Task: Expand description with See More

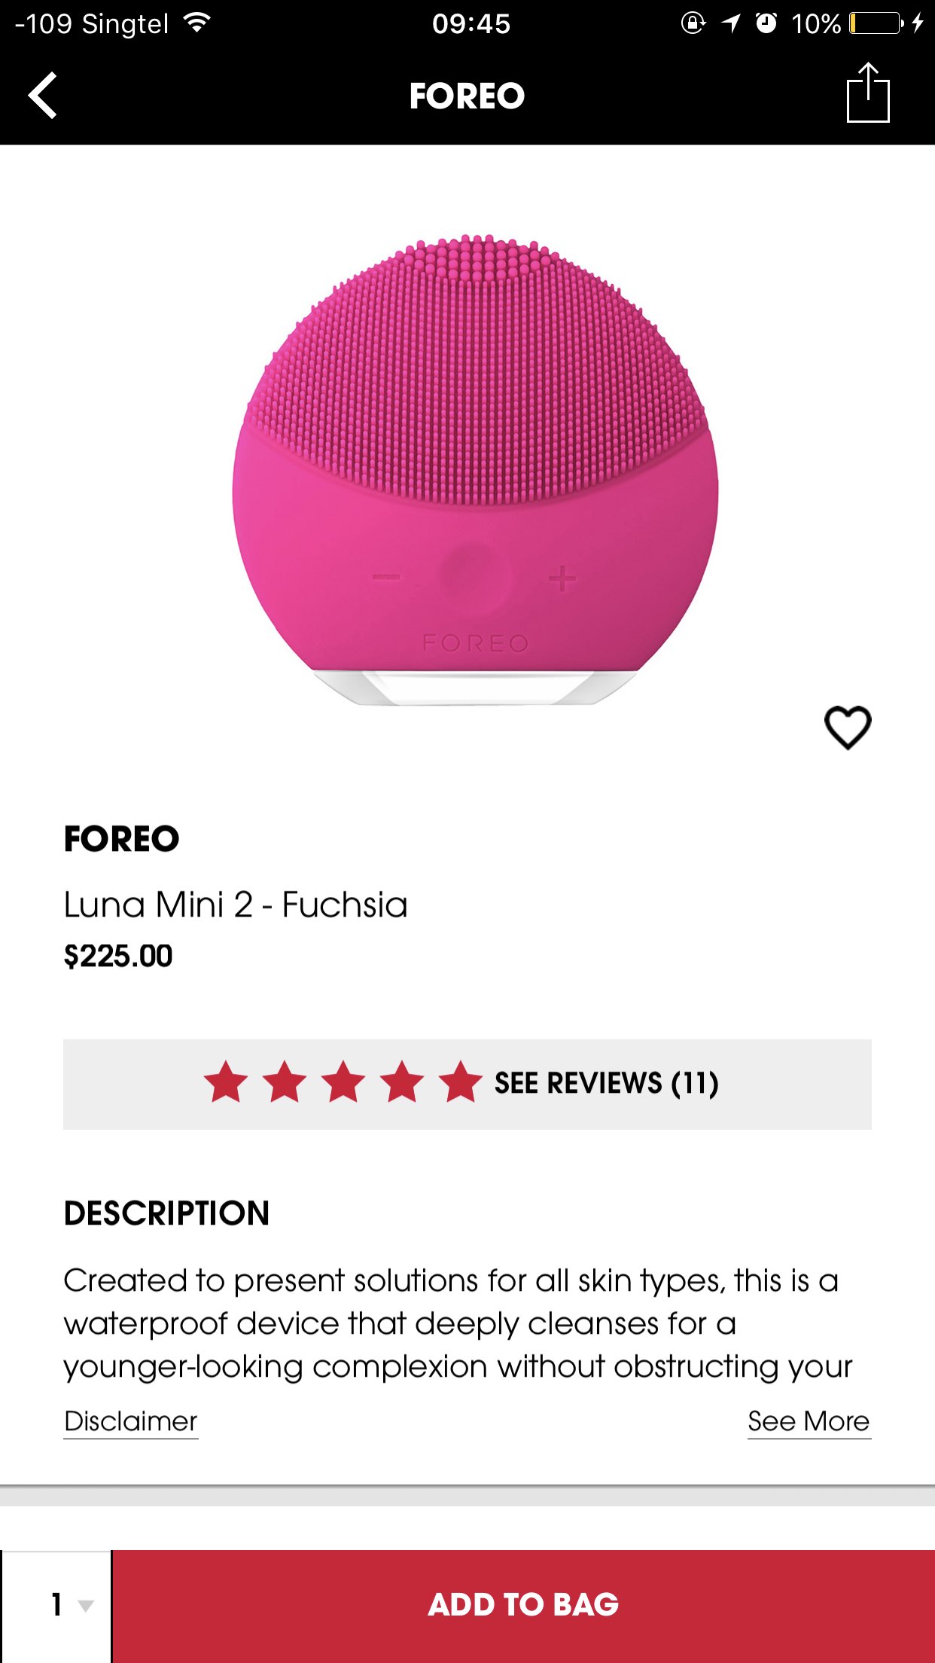Action: [x=809, y=1421]
